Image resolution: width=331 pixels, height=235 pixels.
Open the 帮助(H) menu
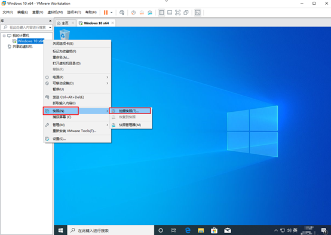coord(91,12)
